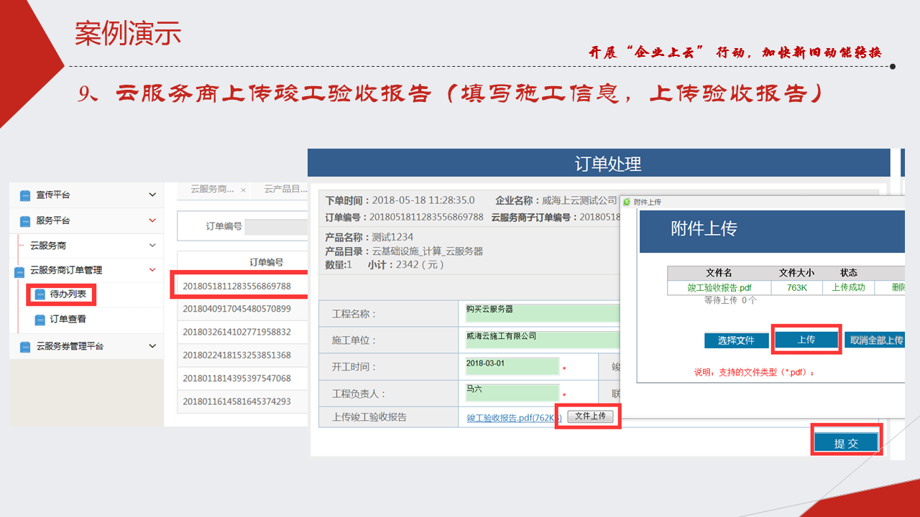920x517 pixels.
Task: Click the 订单查看 item icon
Action: 40,320
